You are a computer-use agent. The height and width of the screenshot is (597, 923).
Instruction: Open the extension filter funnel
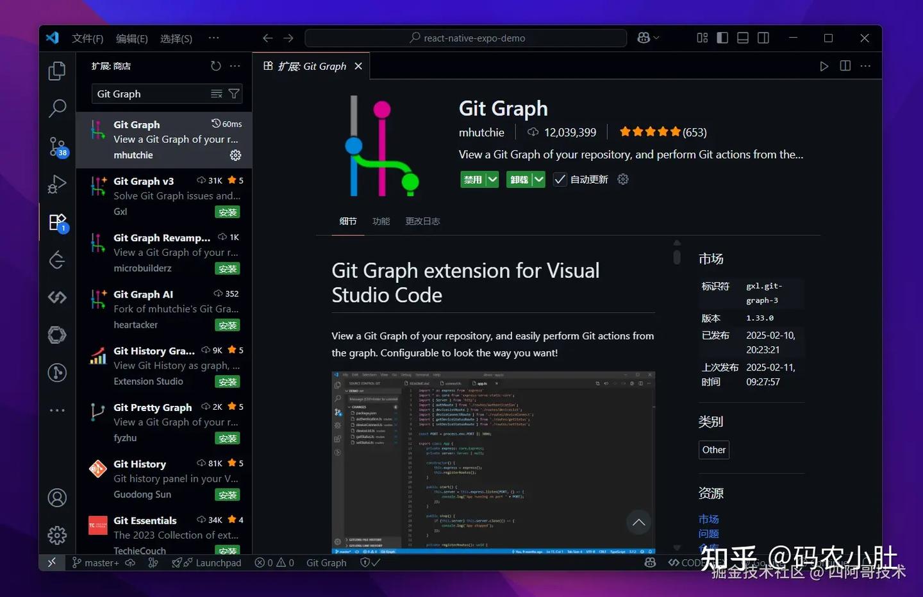click(x=234, y=94)
